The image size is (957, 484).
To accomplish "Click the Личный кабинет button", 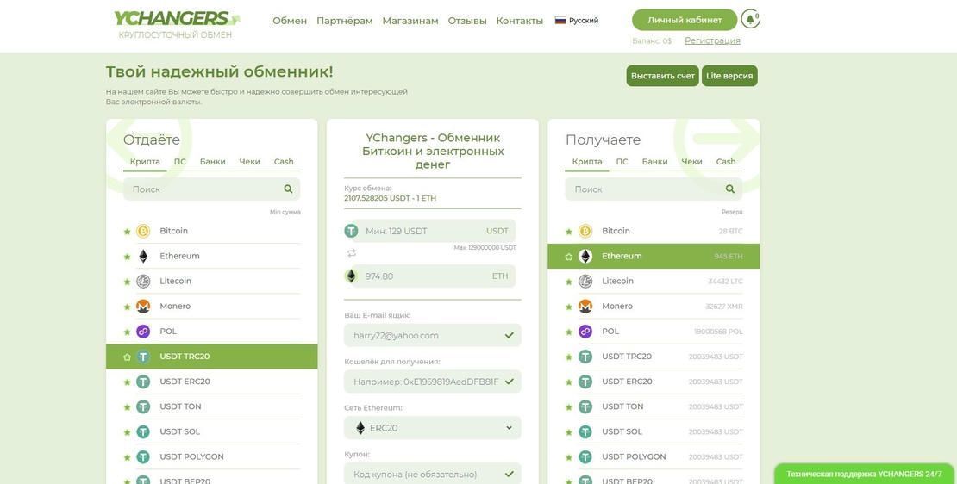I will point(685,20).
